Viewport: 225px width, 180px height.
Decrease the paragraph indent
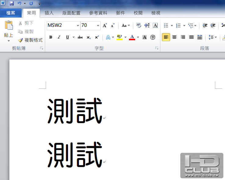click(205, 26)
